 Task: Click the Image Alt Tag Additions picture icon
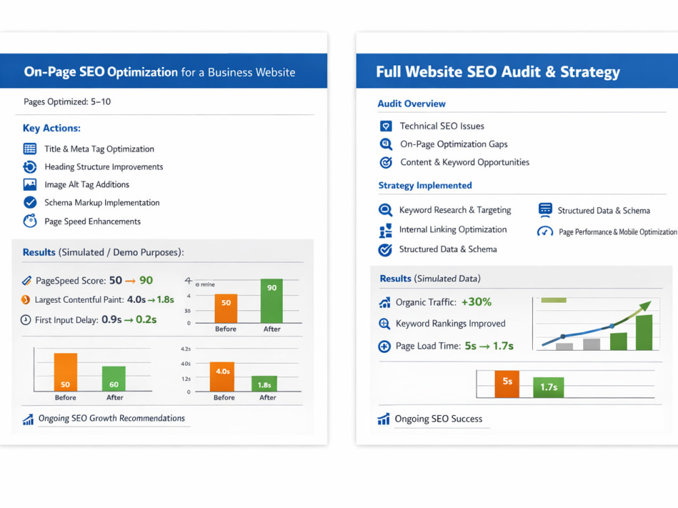[30, 184]
